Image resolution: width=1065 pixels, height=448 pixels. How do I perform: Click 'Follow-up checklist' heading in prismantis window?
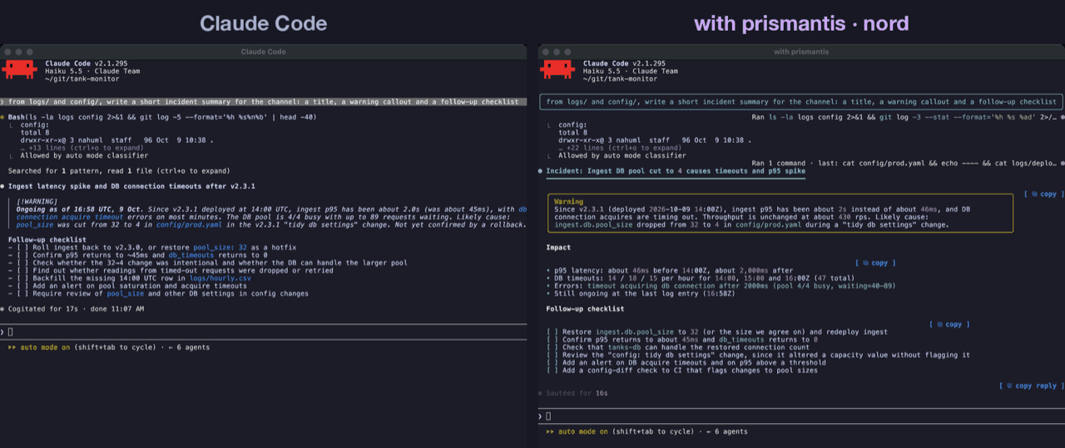(x=586, y=308)
